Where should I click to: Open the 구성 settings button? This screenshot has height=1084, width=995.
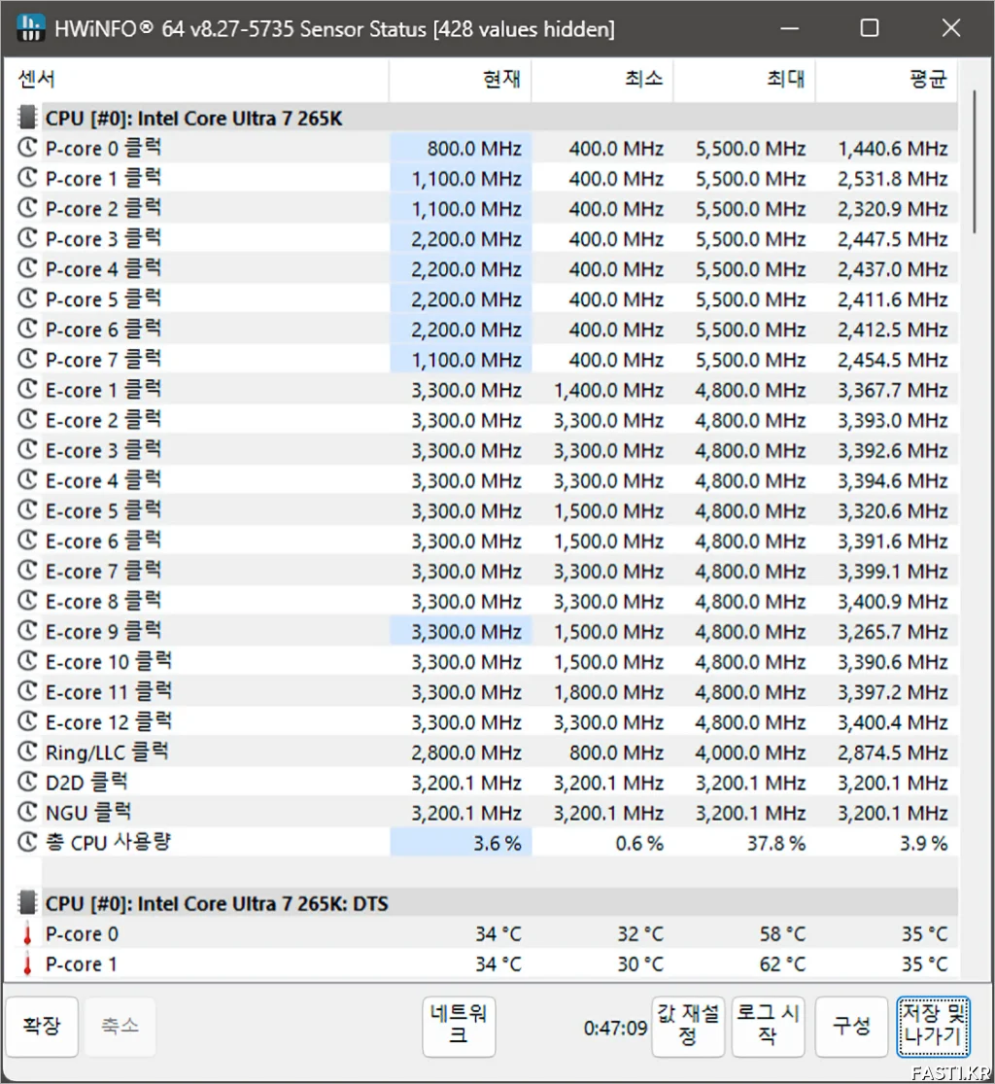[851, 1026]
